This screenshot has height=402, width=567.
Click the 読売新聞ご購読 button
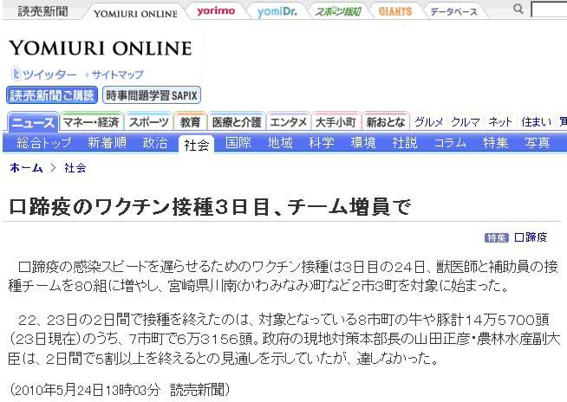click(x=52, y=95)
